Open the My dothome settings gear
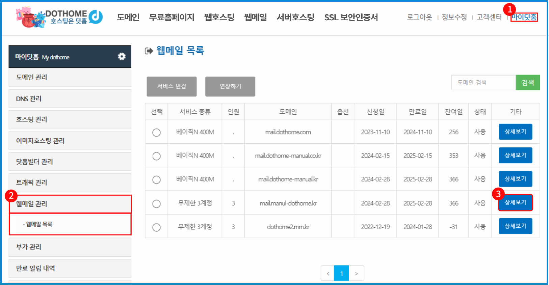Image resolution: width=549 pixels, height=285 pixels. coord(122,57)
